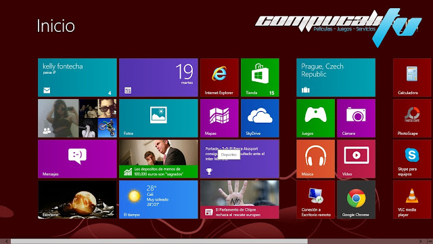Viewport: 433px width, 244px height.
Task: Open the Calendar tile showing 19 martes
Action: (x=158, y=77)
